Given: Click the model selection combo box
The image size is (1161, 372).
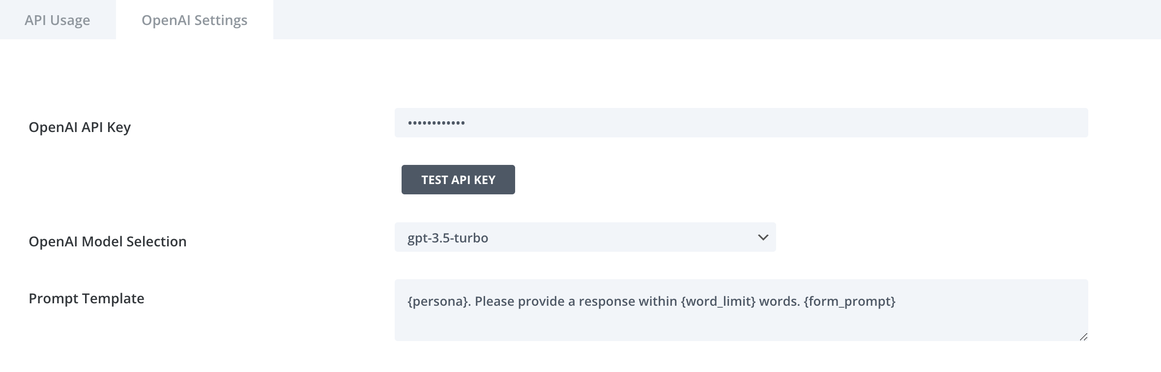Looking at the screenshot, I should 585,238.
